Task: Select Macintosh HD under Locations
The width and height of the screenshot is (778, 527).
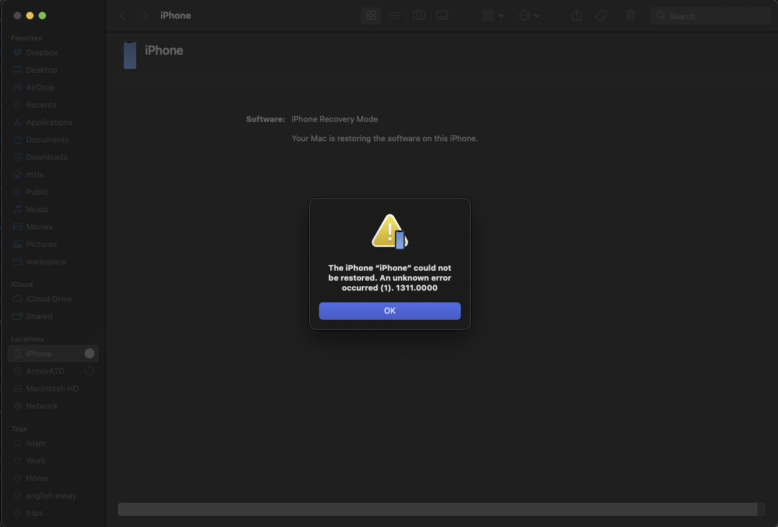Action: 53,389
